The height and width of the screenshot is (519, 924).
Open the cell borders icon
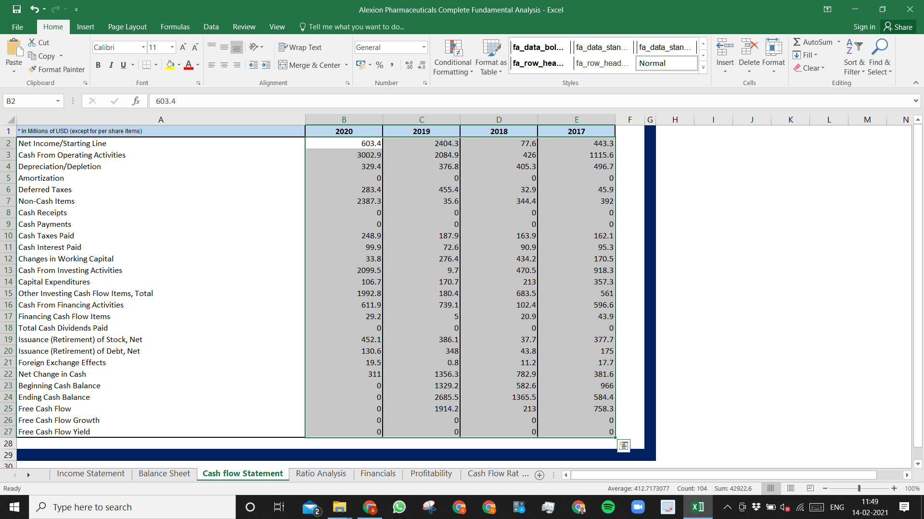click(x=147, y=64)
